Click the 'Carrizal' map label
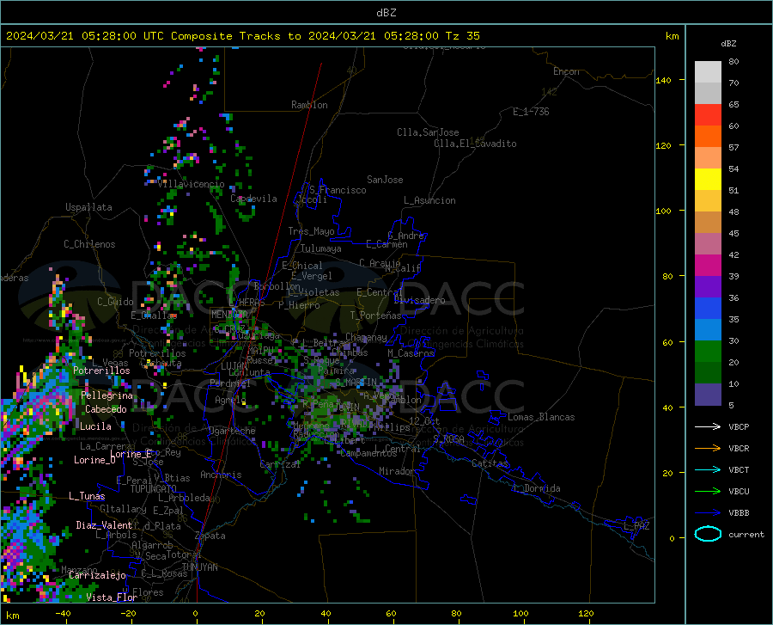 pos(280,465)
